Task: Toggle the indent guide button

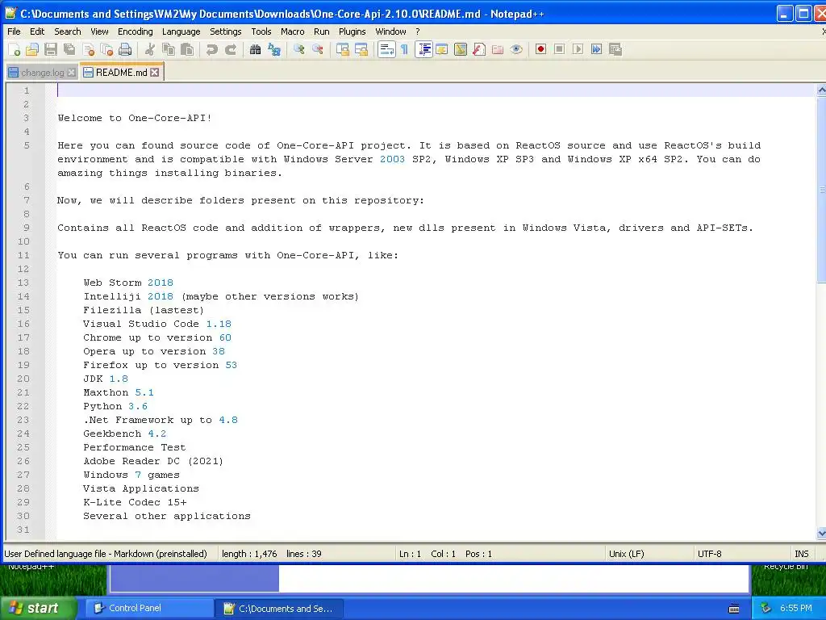Action: point(423,49)
